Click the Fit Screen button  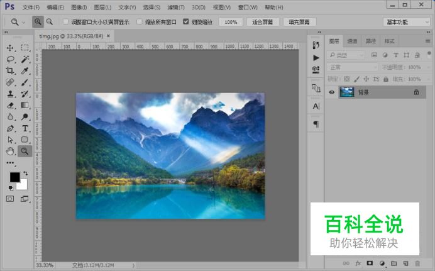(262, 22)
